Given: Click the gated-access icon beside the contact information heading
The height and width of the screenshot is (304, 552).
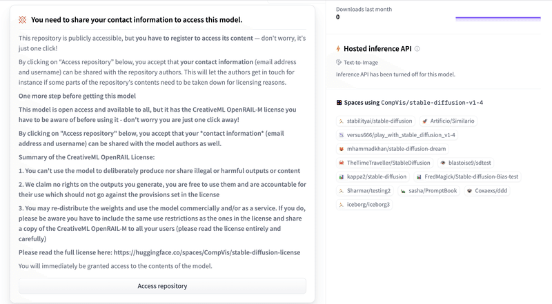Looking at the screenshot, I should [x=23, y=20].
